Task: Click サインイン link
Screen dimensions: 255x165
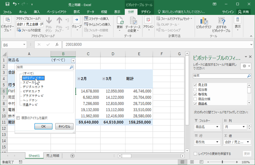Action: [x=228, y=12]
